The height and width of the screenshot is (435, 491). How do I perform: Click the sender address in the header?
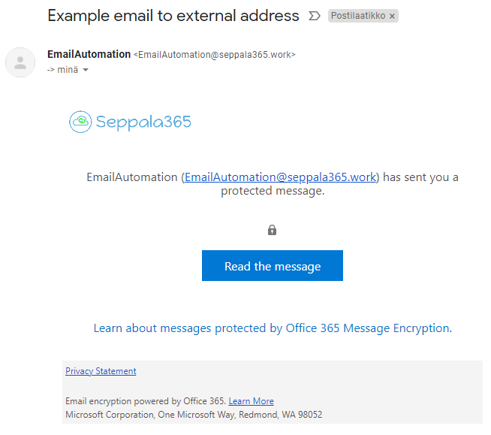[214, 55]
